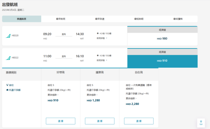Expand 航班詳情 for flight HB322
Screen dimensions: 210x129
[x=102, y=60]
